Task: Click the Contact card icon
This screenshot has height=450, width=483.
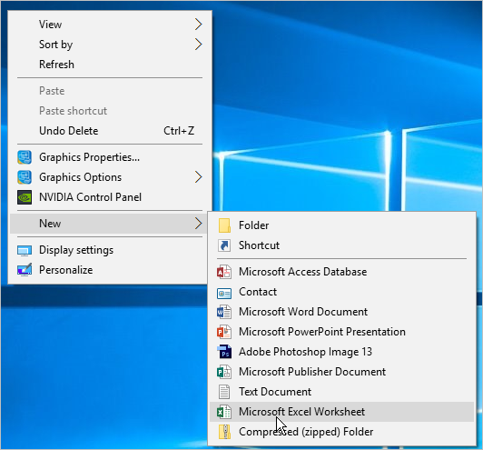Action: 224,293
